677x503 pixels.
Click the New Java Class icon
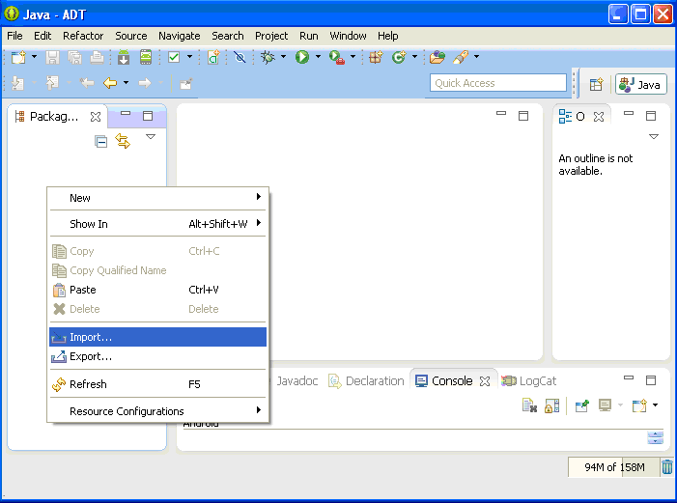(399, 57)
